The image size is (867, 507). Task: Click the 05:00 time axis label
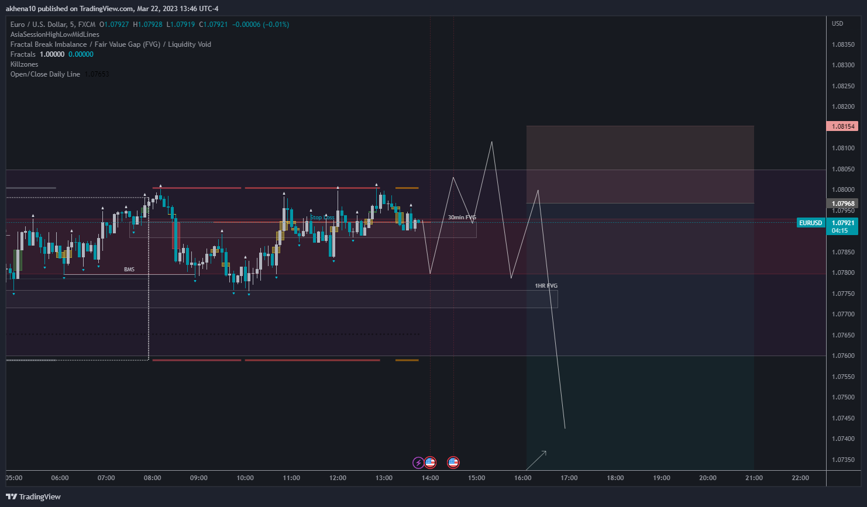pos(14,478)
